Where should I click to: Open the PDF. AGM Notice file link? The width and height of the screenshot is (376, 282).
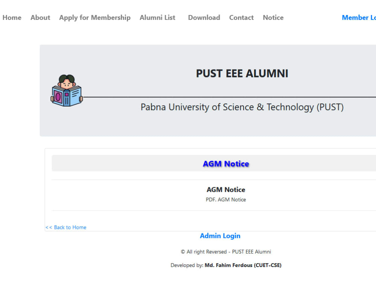tap(226, 200)
